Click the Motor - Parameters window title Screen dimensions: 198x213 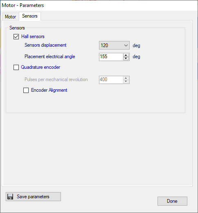tap(23, 5)
